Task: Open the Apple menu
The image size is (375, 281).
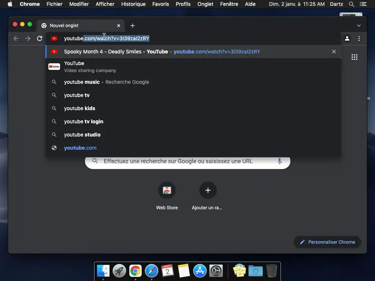Action: click(10, 4)
